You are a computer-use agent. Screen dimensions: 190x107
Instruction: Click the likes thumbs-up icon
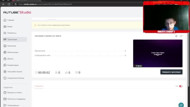66,72
